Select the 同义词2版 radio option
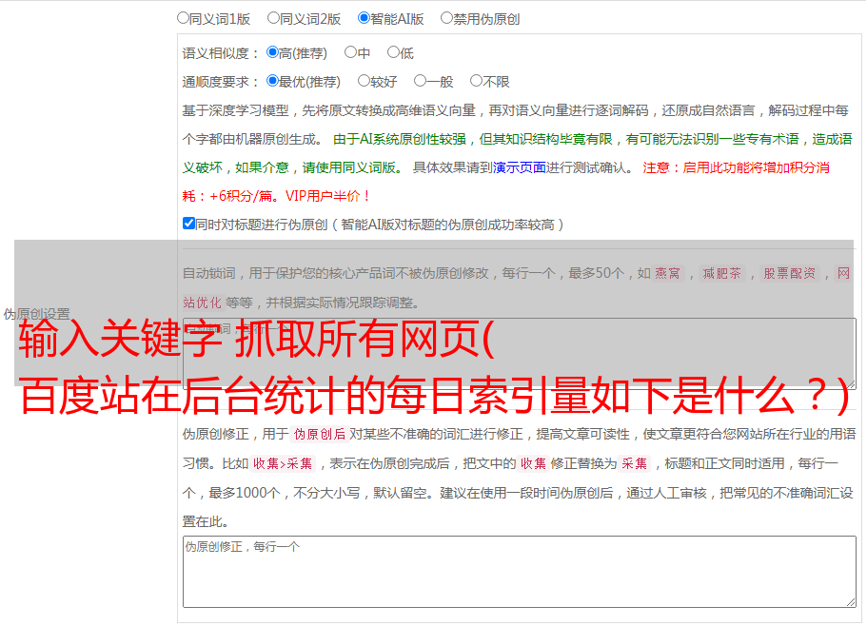This screenshot has height=626, width=867. tap(273, 18)
